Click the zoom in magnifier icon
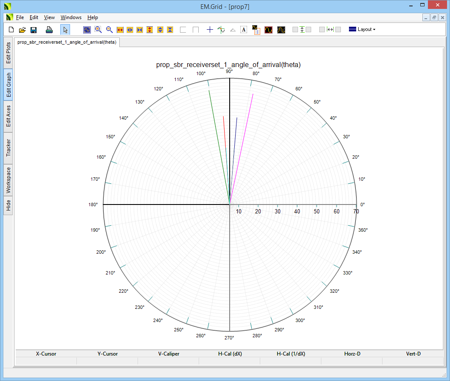This screenshot has width=450, height=381. [x=98, y=30]
